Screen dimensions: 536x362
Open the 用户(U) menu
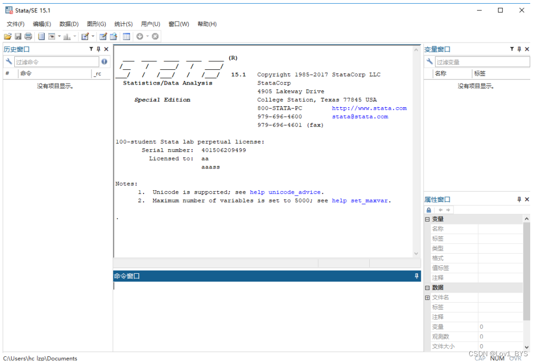coord(150,24)
